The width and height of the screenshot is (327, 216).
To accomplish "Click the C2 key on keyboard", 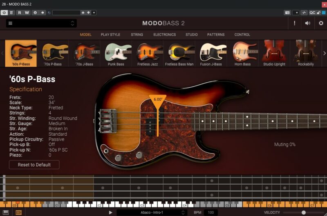I will (99, 205).
